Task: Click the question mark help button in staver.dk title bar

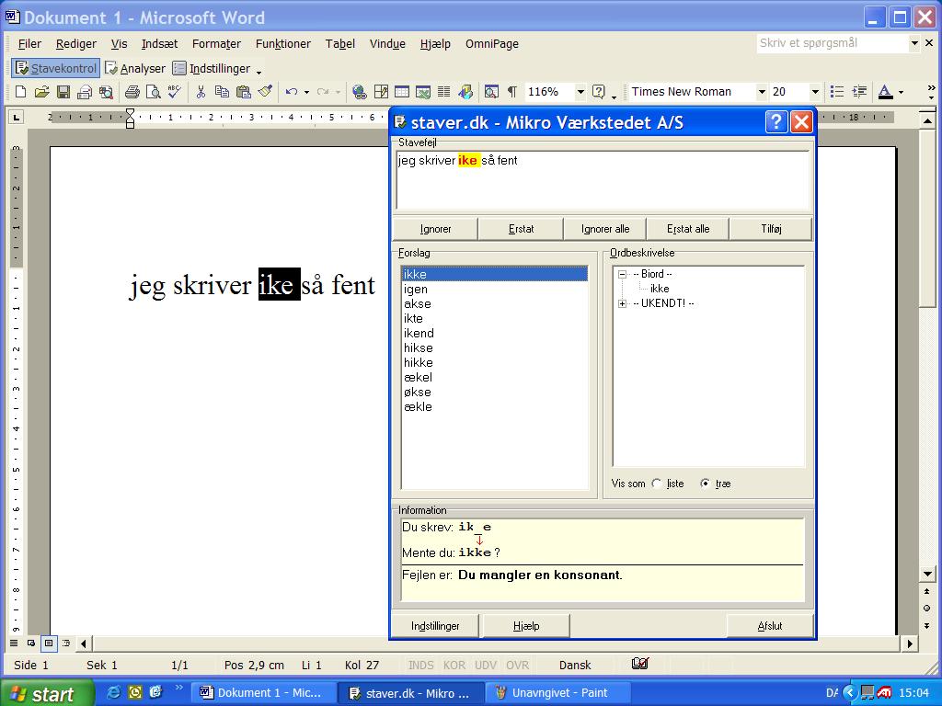Action: [x=775, y=122]
